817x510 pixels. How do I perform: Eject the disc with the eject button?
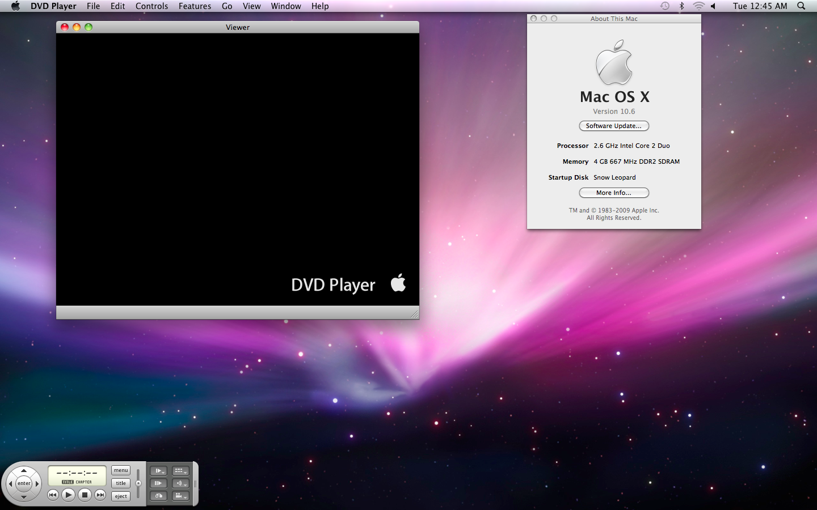tap(121, 496)
